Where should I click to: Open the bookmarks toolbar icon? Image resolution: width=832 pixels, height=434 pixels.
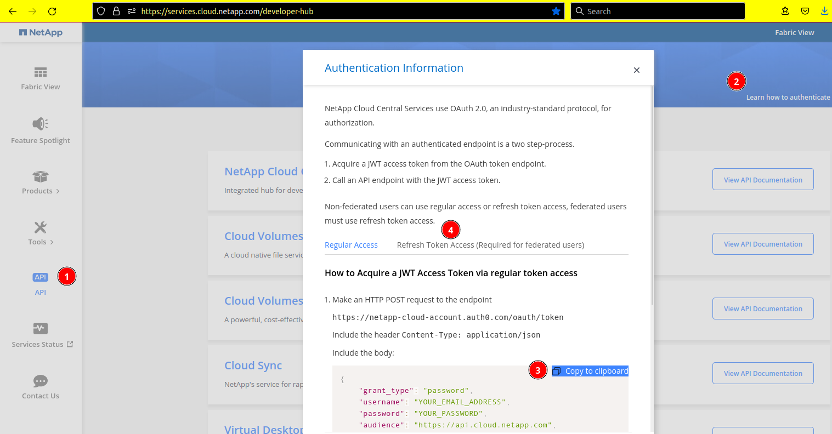(785, 11)
